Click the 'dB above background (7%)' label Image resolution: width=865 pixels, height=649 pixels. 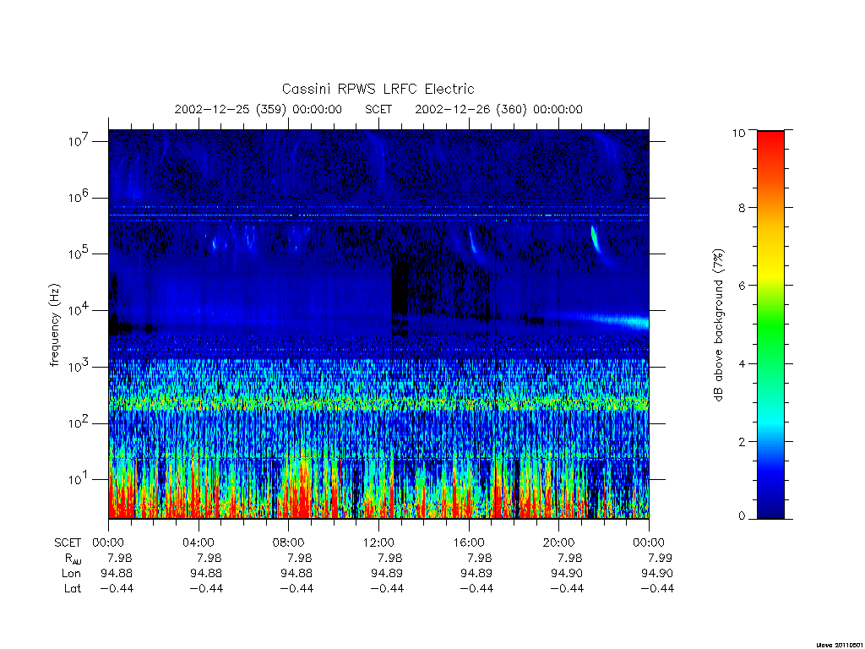718,325
